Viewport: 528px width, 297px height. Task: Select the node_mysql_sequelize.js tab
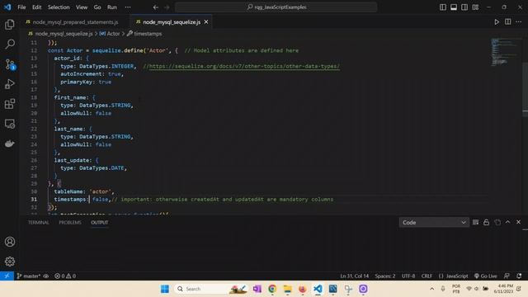coord(172,22)
